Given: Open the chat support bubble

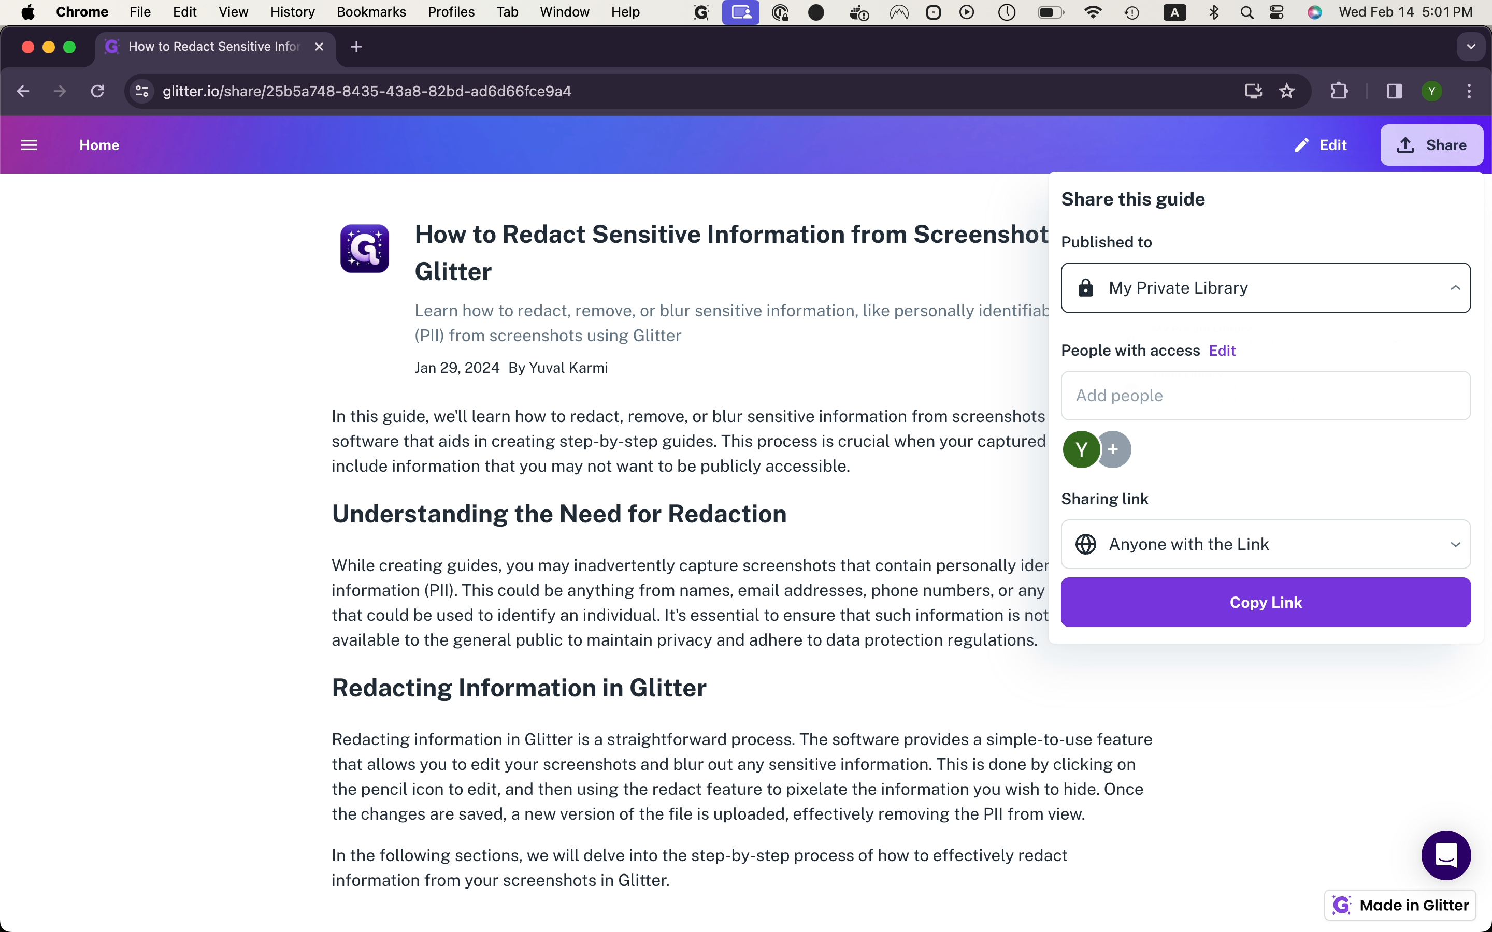Looking at the screenshot, I should (x=1446, y=855).
